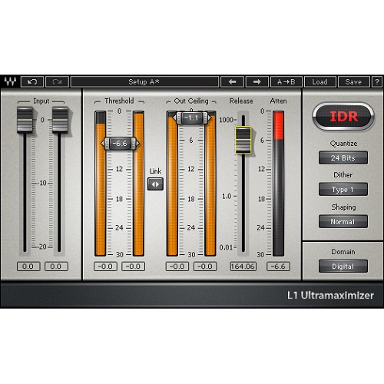The image size is (384, 384).
Task: Click the Shaping label
Action: click(x=343, y=207)
